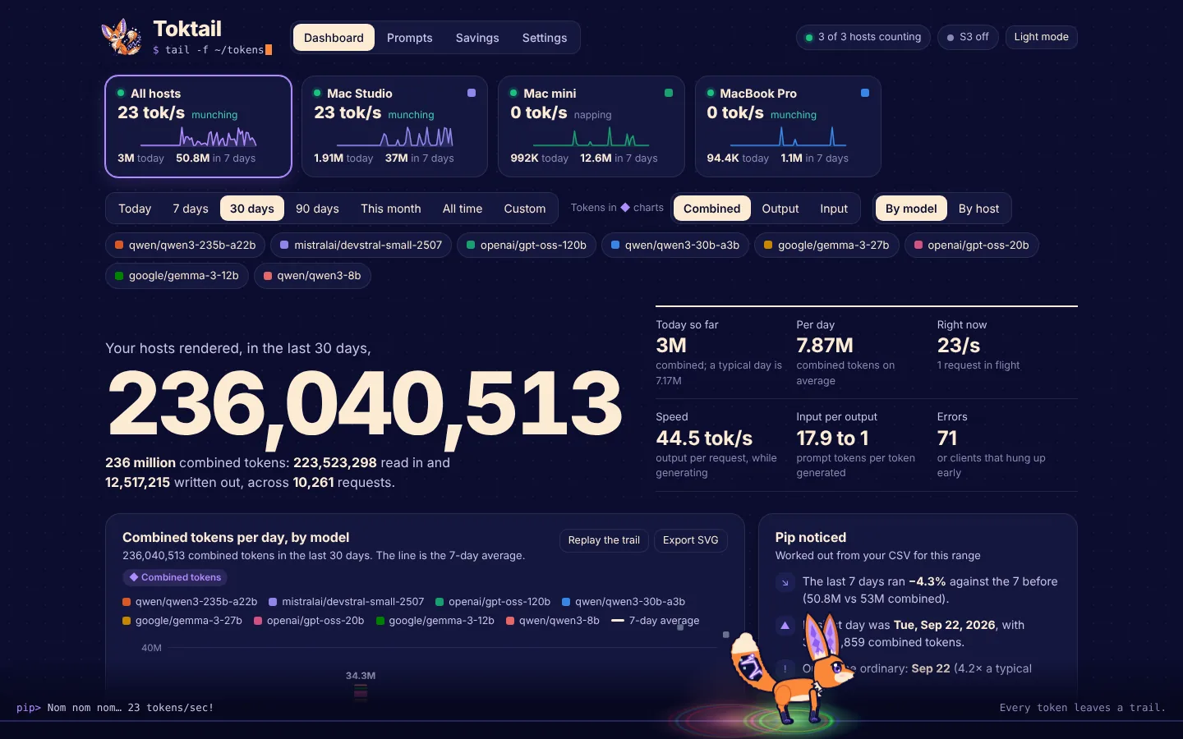
Task: Show Input tokens in charts
Action: click(x=834, y=209)
